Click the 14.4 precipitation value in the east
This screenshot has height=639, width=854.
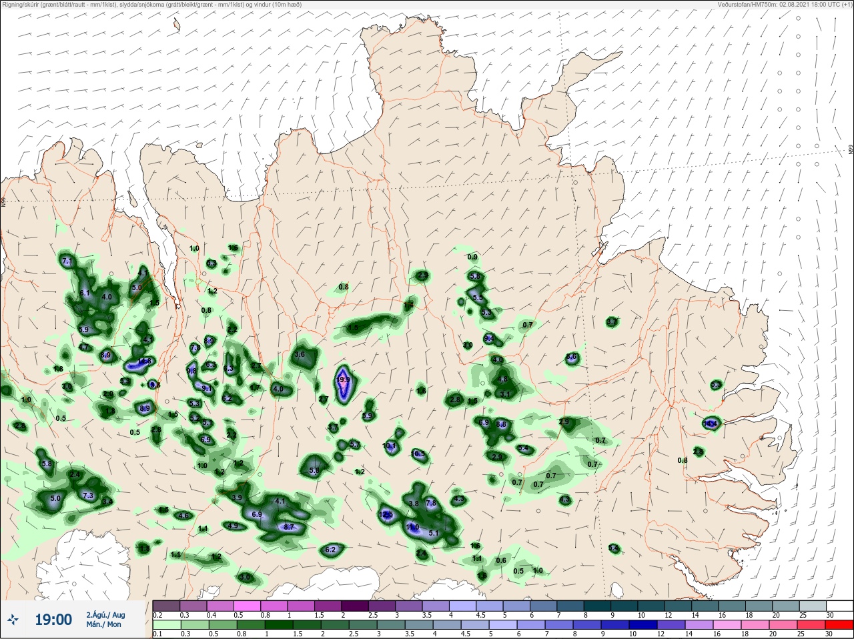(x=711, y=424)
